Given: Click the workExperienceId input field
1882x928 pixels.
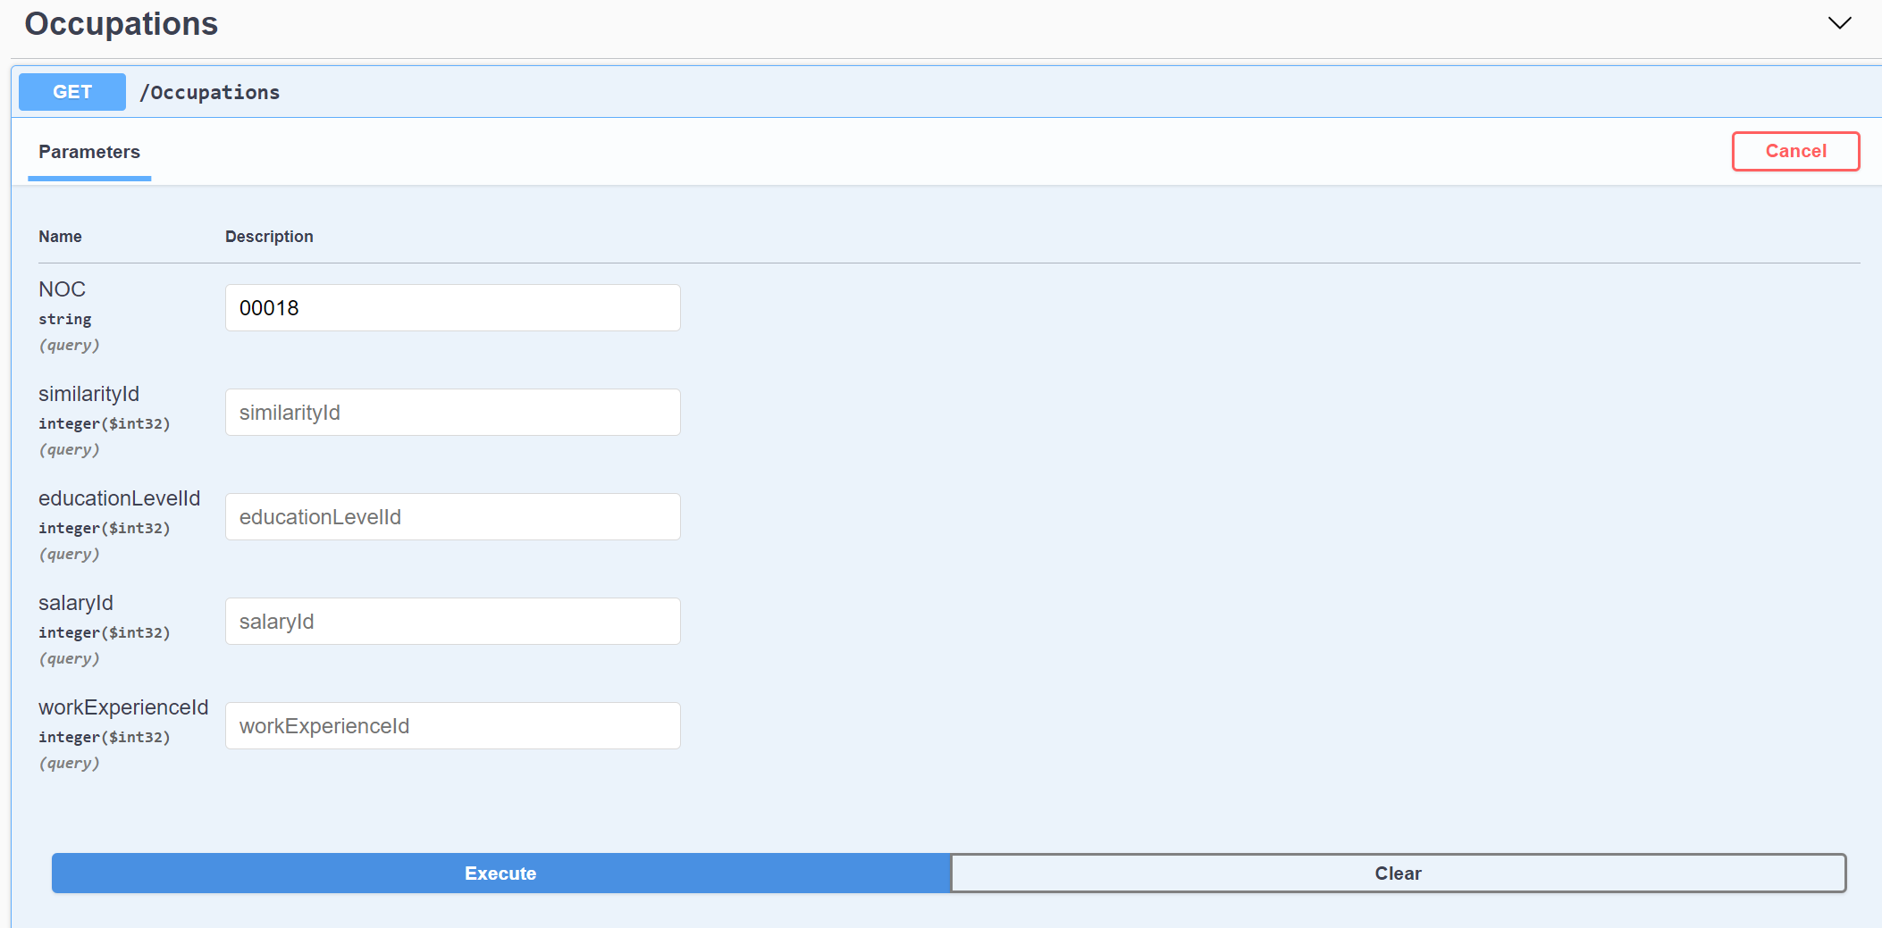Looking at the screenshot, I should pos(453,726).
